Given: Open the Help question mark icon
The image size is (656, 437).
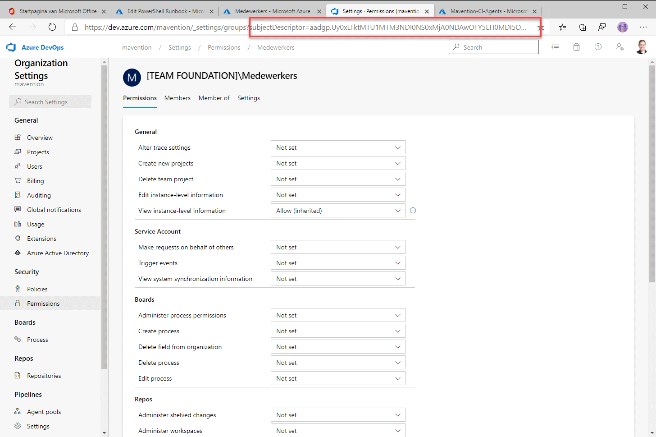Looking at the screenshot, I should pyautogui.click(x=598, y=47).
